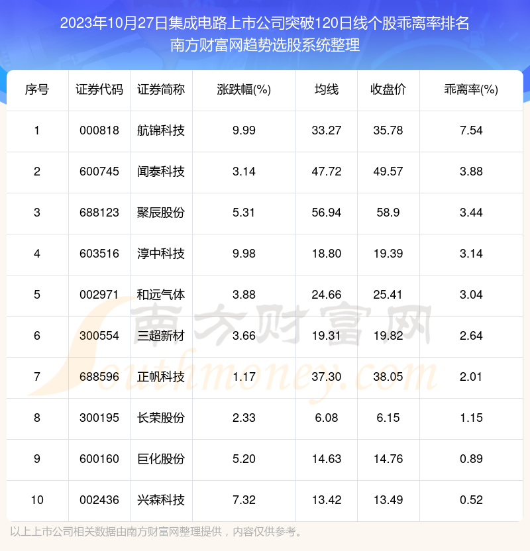The height and width of the screenshot is (551, 530).
Task: Click moving average value 47.72
Action: (x=327, y=172)
